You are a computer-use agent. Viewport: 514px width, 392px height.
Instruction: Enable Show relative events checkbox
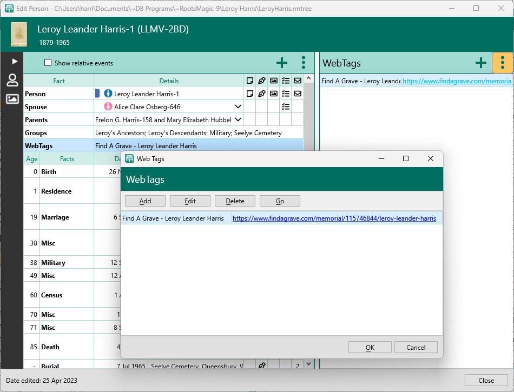[x=48, y=63]
